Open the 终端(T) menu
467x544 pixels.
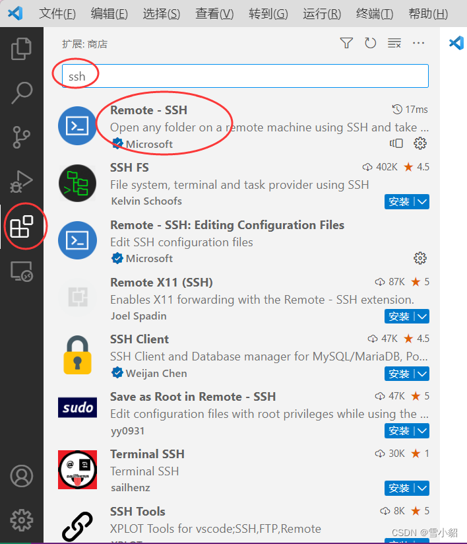point(375,14)
